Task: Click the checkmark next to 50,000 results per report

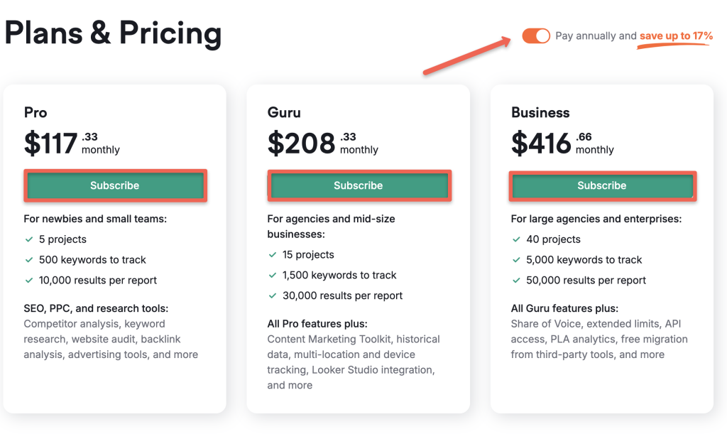Action: point(517,280)
